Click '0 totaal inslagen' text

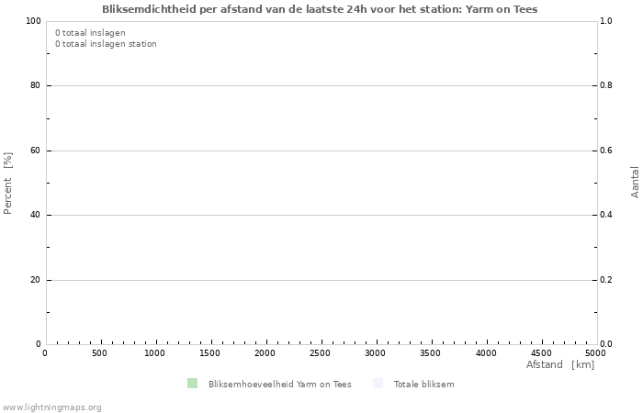pos(90,32)
